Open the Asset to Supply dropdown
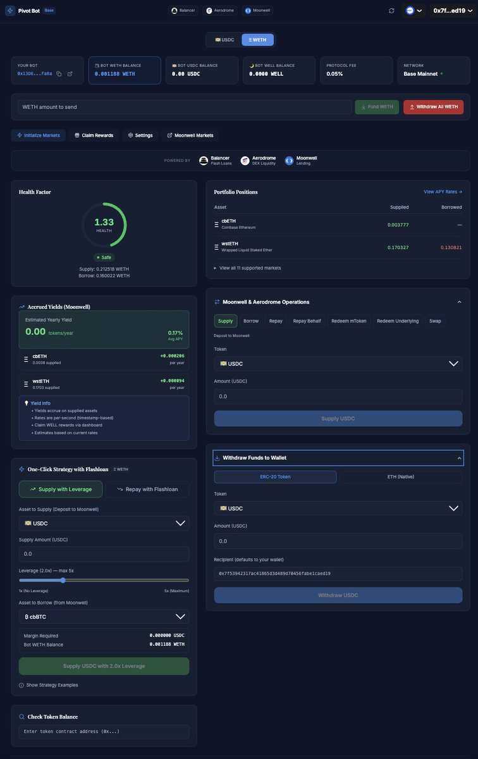 click(104, 523)
